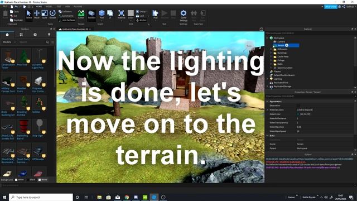Toggle the Anchor button
357x201 pixels.
141,20
